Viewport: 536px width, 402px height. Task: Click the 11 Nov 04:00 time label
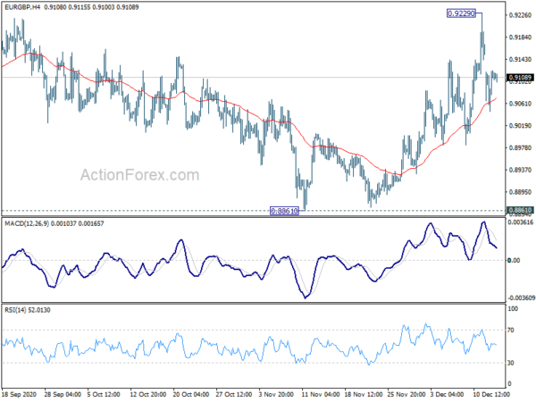(x=321, y=394)
